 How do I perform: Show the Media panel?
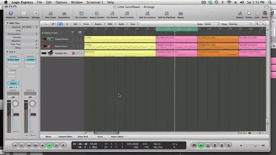click(x=264, y=15)
